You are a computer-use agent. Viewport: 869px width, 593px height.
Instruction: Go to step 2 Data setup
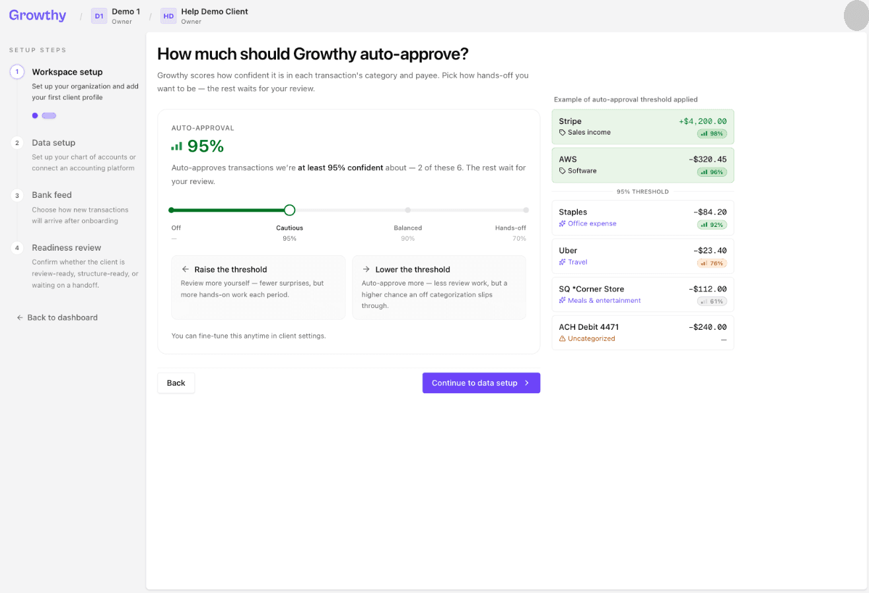74,154
